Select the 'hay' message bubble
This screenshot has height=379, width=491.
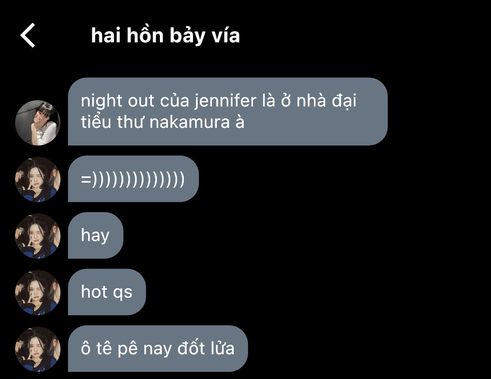coord(96,236)
